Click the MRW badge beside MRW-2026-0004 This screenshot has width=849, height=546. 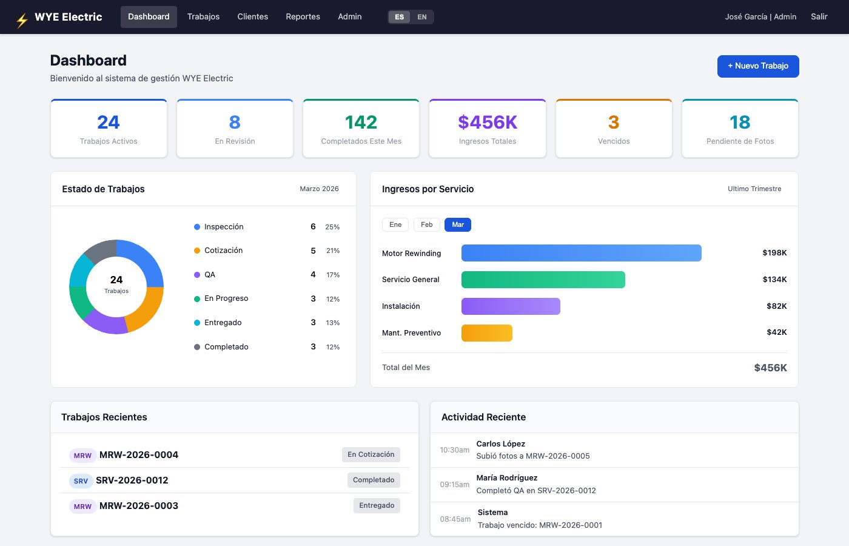pyautogui.click(x=82, y=456)
